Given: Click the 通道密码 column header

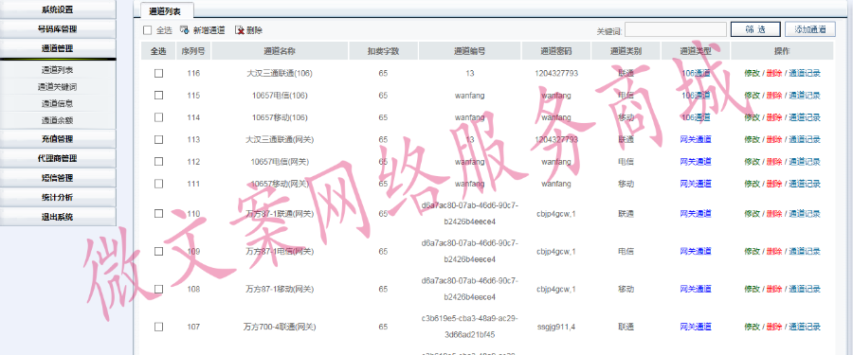Looking at the screenshot, I should coord(556,51).
